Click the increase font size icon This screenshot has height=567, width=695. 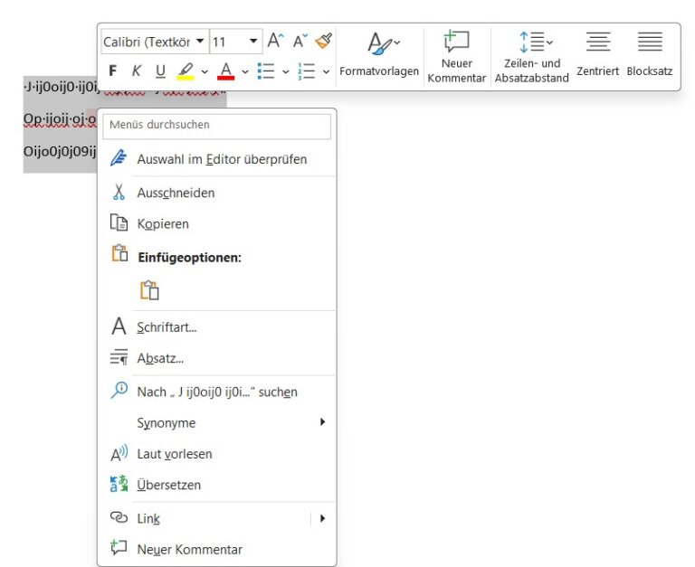coord(275,41)
